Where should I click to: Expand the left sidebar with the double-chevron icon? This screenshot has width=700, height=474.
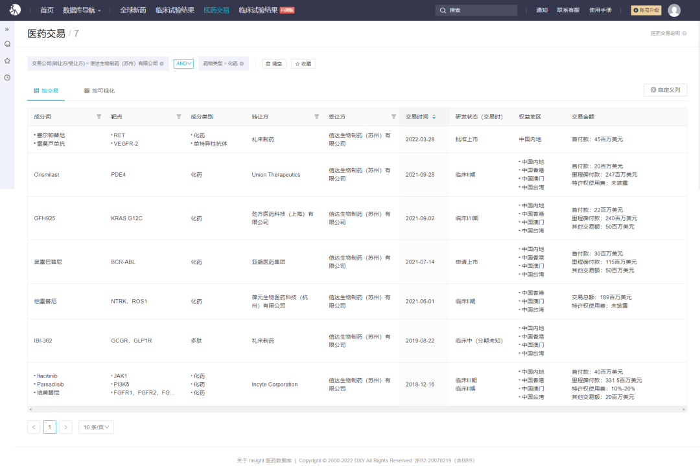click(7, 29)
